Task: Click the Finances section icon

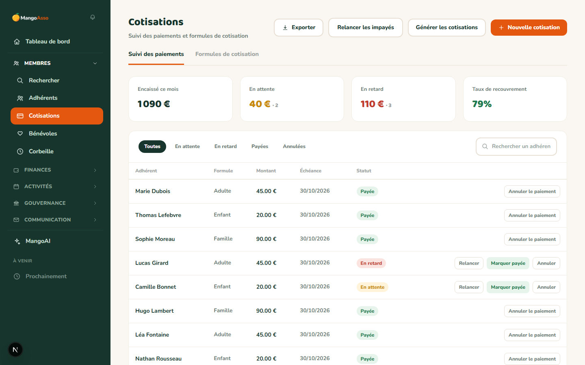Action: click(x=16, y=170)
